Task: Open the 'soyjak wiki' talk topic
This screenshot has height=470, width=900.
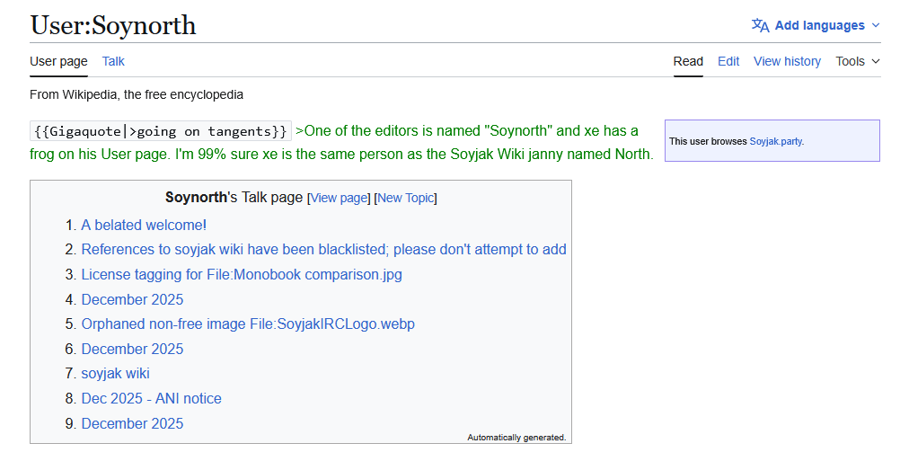Action: pyautogui.click(x=115, y=373)
